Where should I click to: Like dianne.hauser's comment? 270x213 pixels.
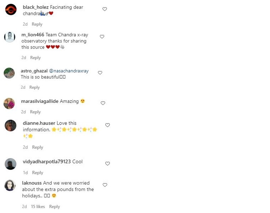(x=107, y=125)
